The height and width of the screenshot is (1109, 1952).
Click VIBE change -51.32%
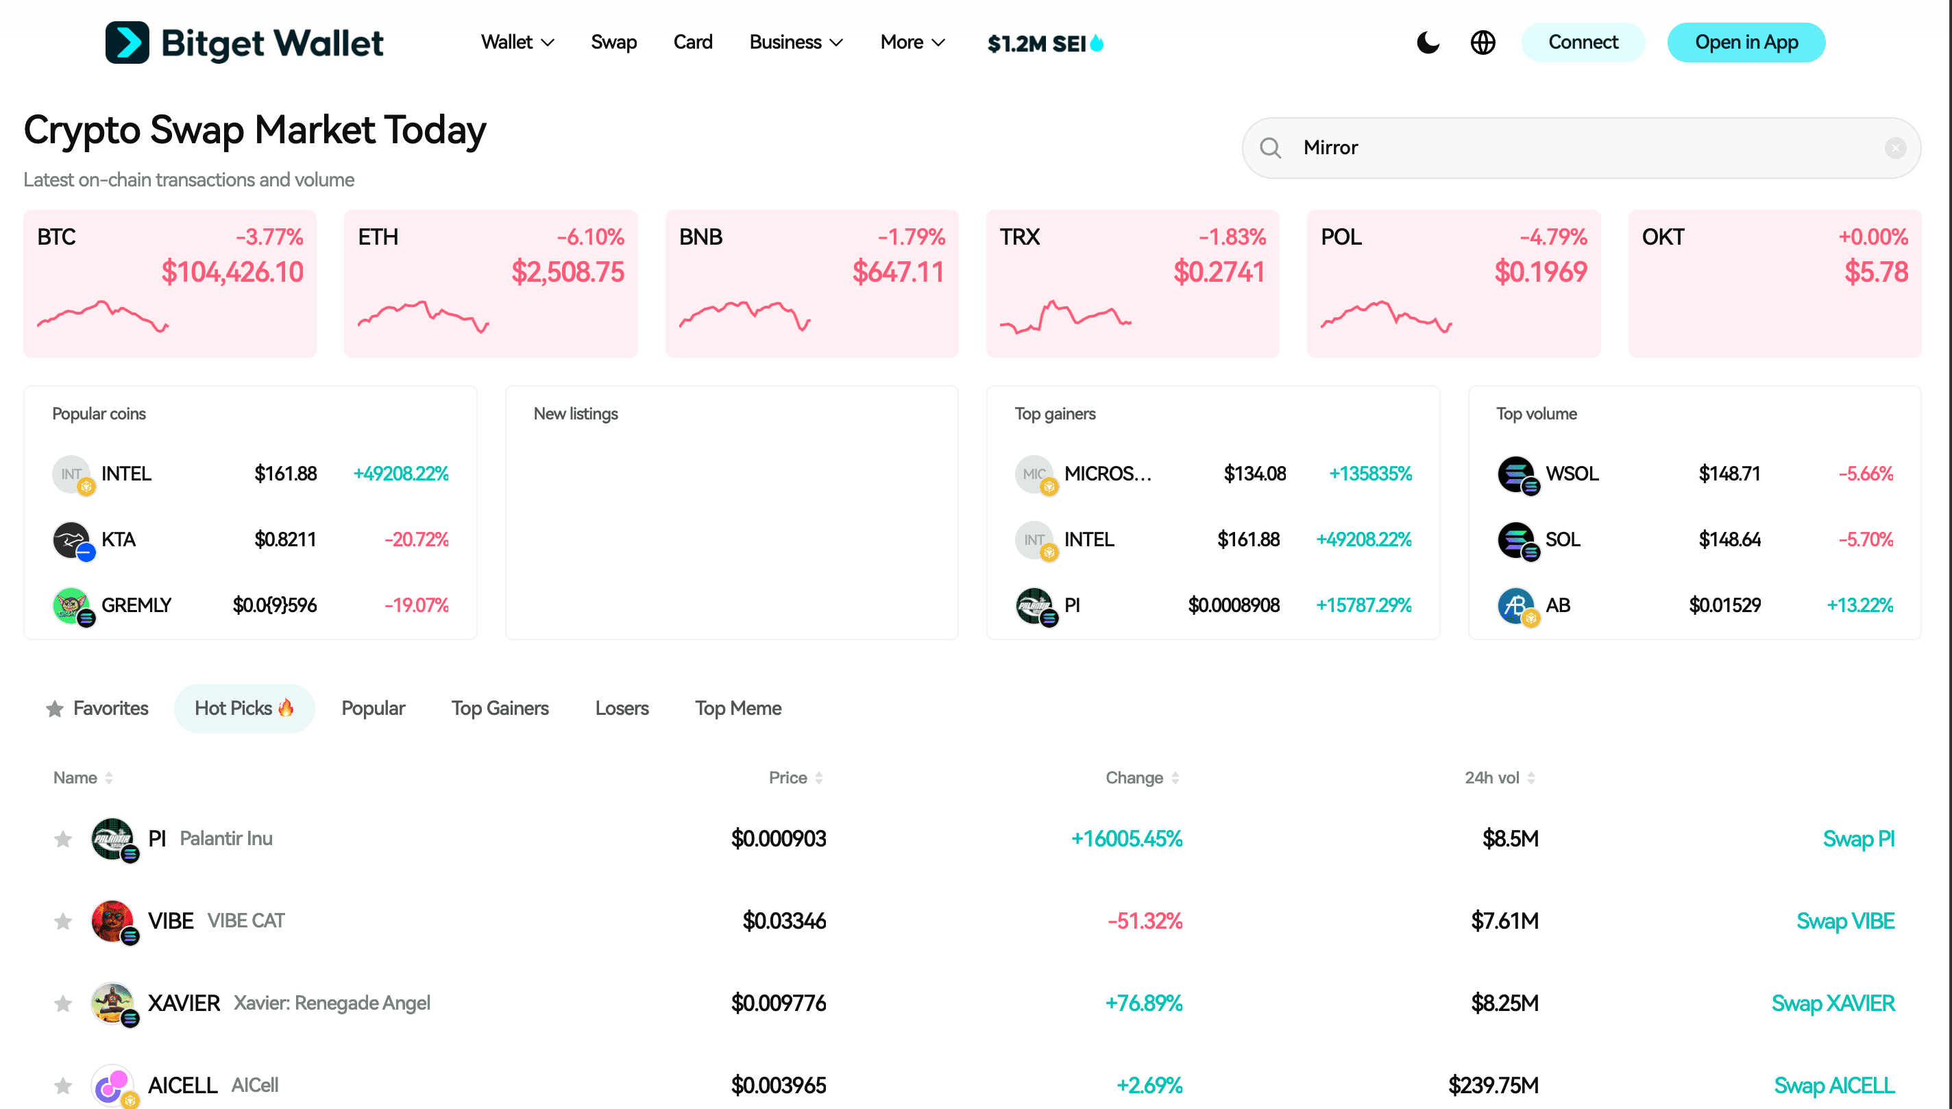point(1144,921)
